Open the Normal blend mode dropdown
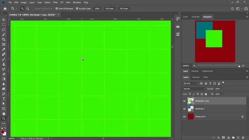The width and height of the screenshot is (249, 140). tap(194, 89)
